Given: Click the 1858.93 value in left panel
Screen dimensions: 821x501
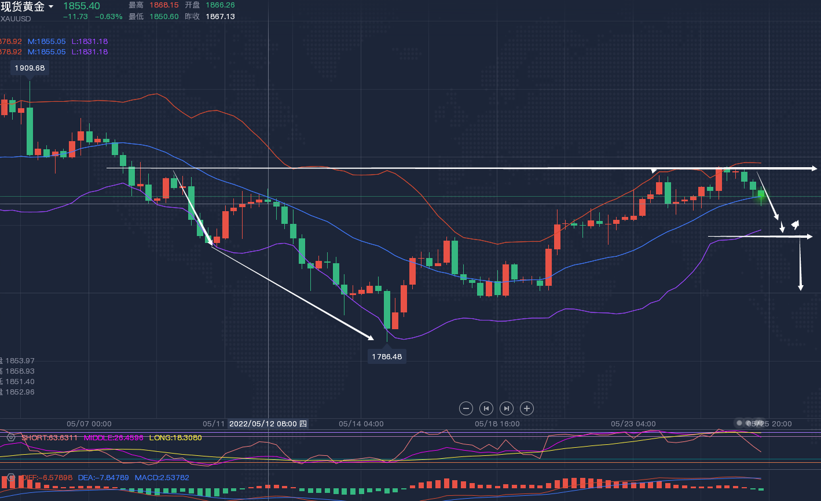Looking at the screenshot, I should (20, 371).
